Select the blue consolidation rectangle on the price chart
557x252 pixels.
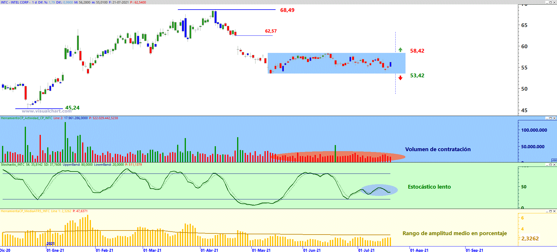pyautogui.click(x=336, y=63)
